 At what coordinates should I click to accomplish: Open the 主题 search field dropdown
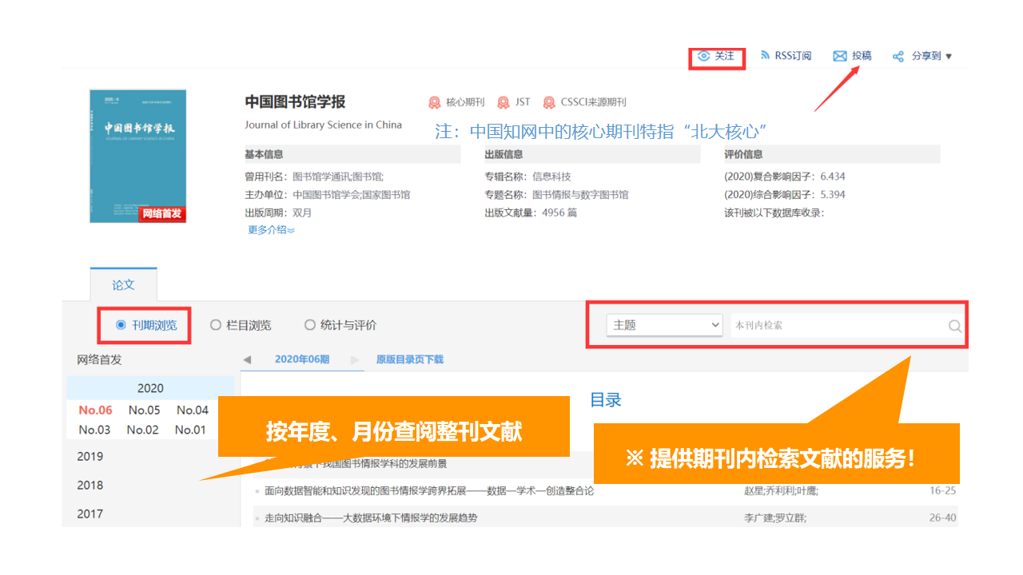(664, 325)
